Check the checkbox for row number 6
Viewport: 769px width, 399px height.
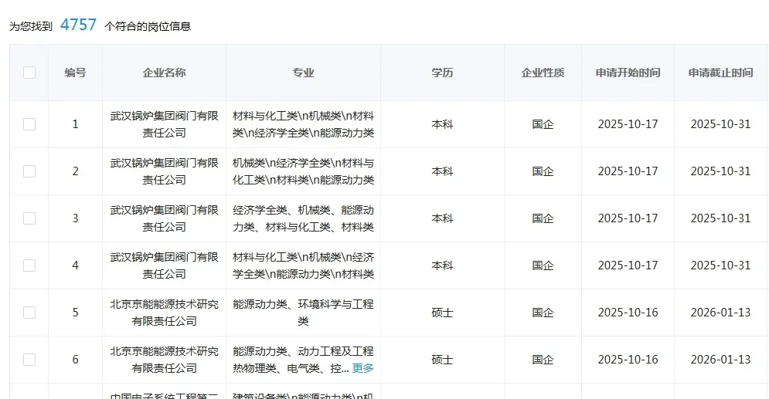coord(29,360)
